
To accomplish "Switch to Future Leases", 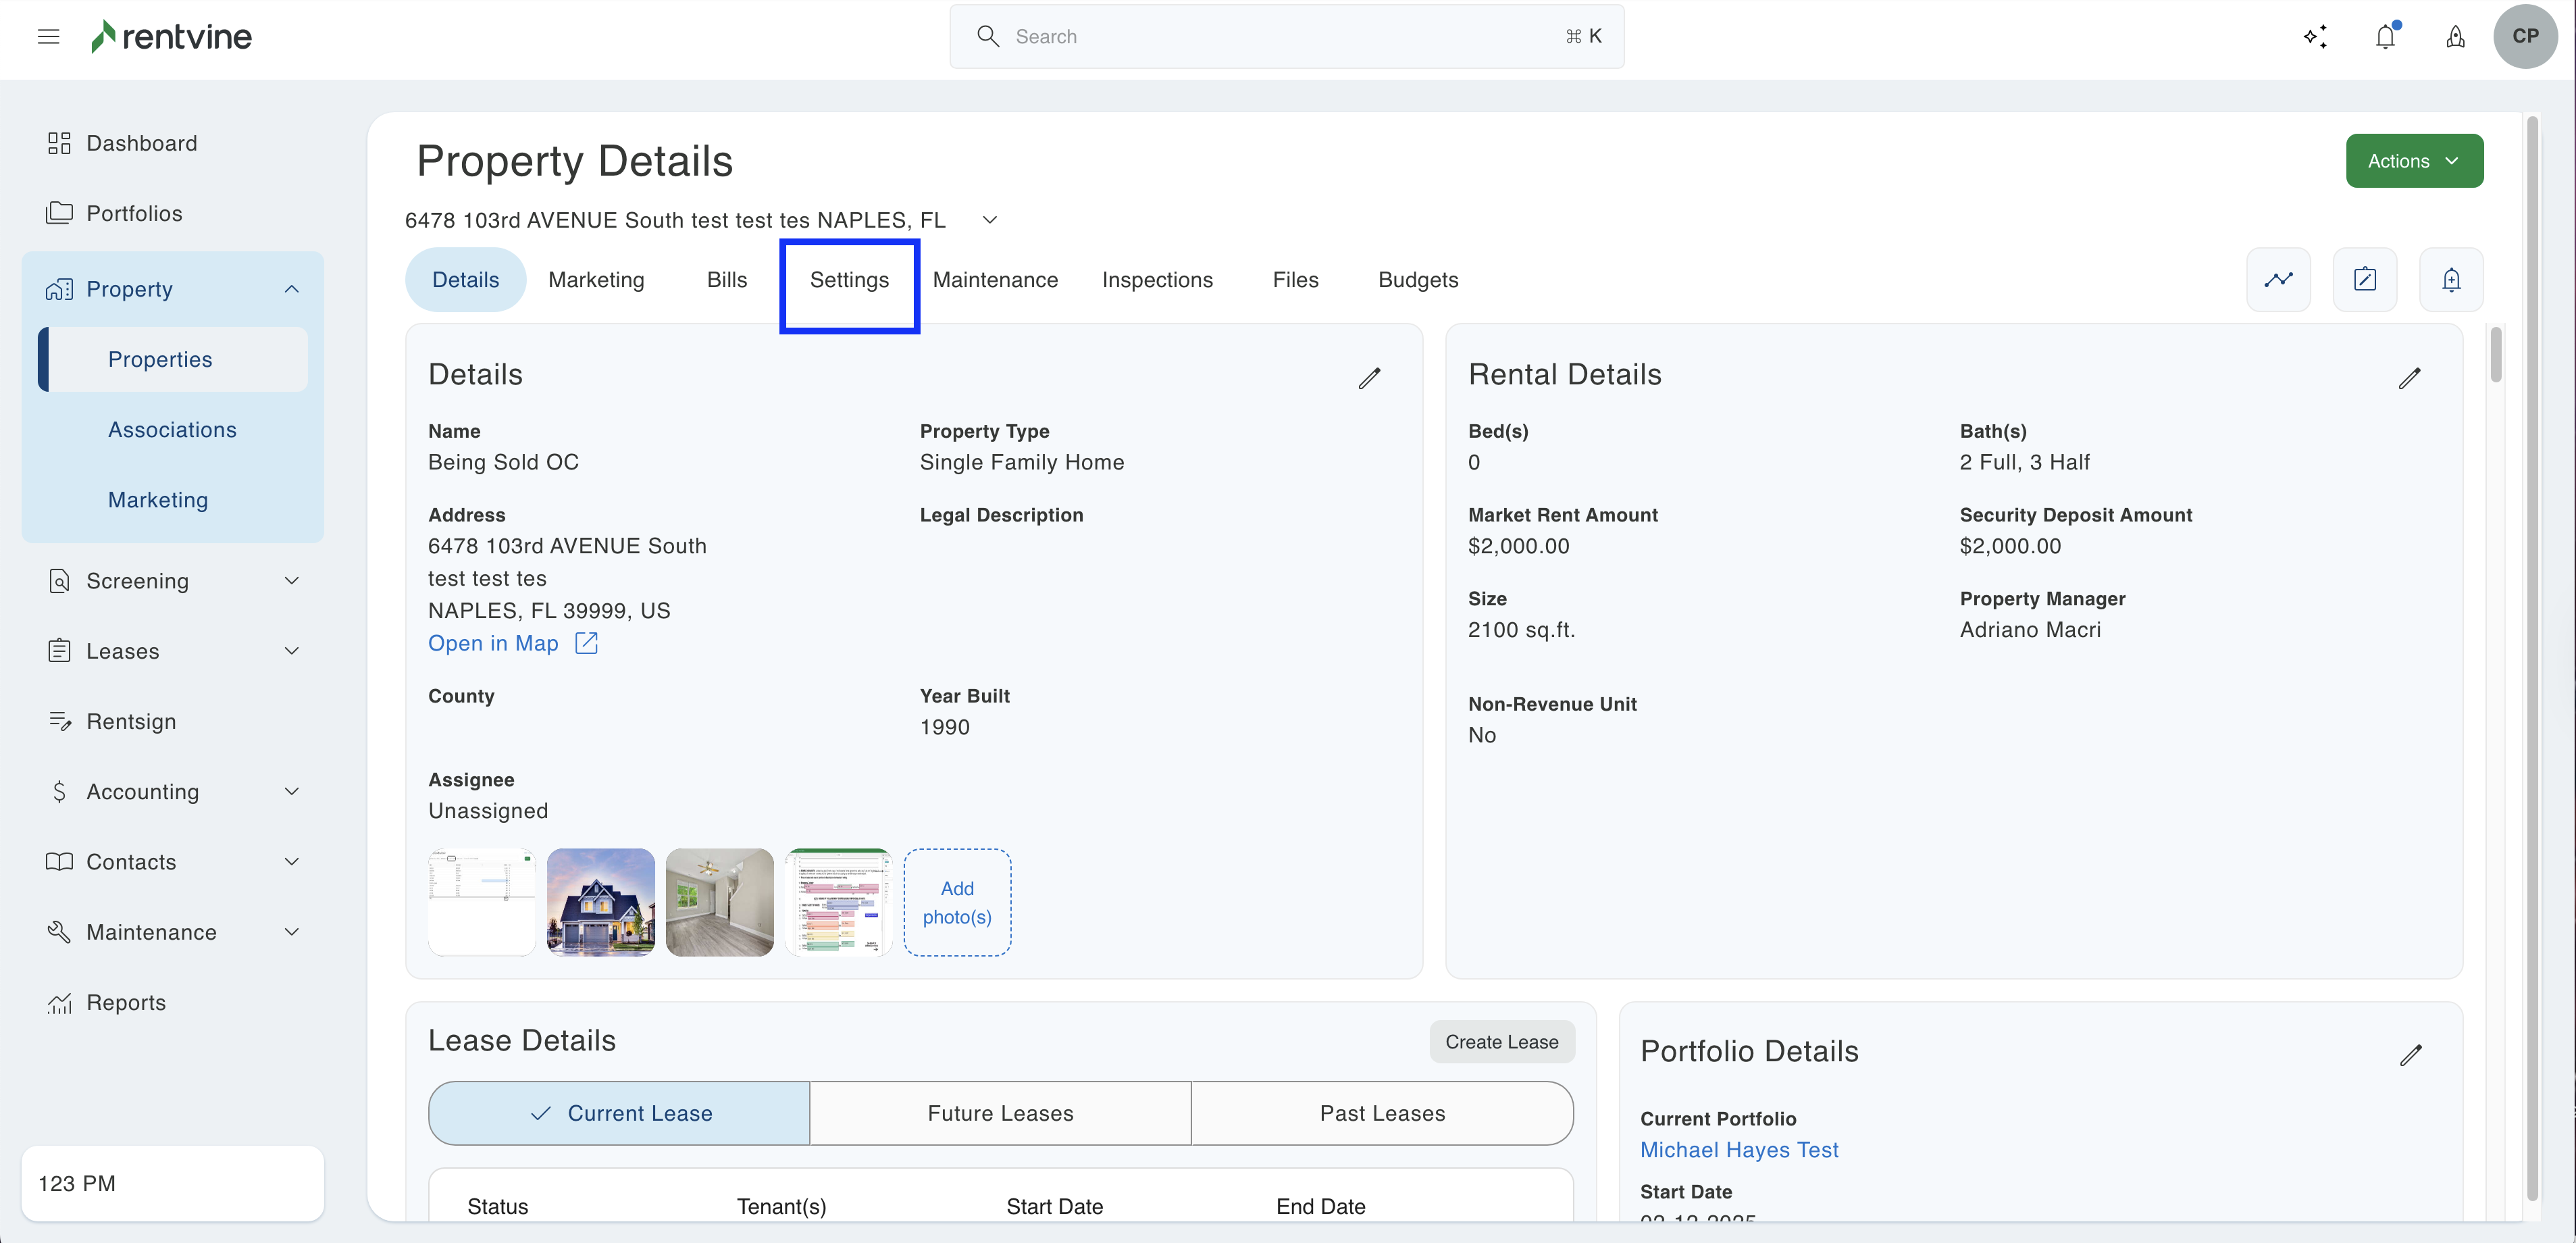I will [x=1000, y=1113].
